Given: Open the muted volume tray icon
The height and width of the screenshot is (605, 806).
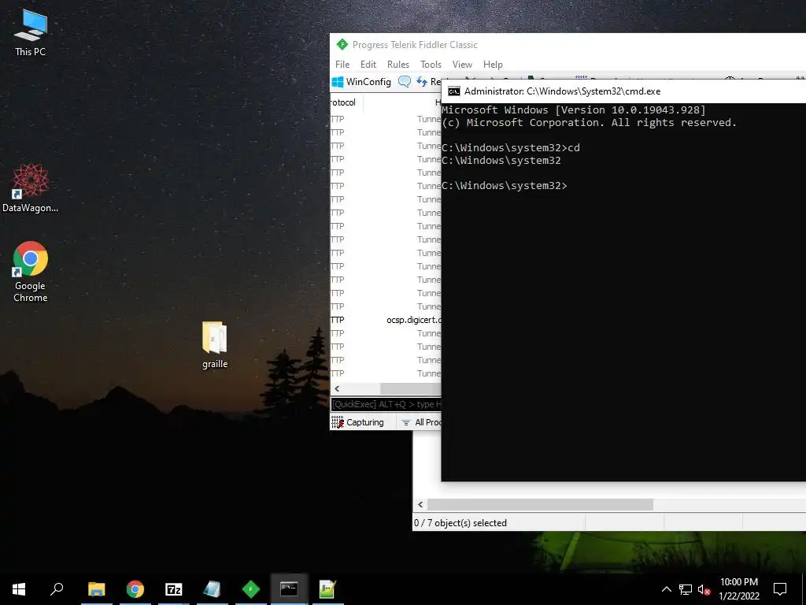Looking at the screenshot, I should pyautogui.click(x=704, y=589).
